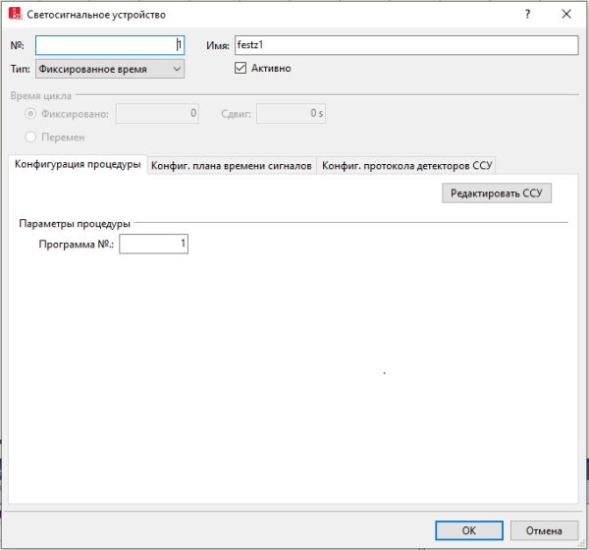Screen dimensions: 589x550
Task: Click the № number input field
Action: (x=110, y=45)
